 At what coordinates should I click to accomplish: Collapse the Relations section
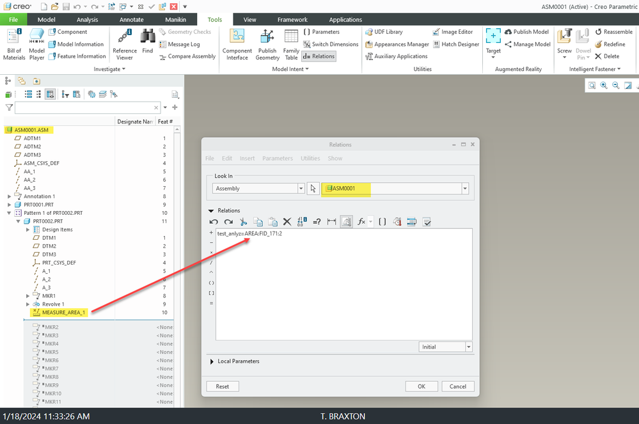click(211, 210)
